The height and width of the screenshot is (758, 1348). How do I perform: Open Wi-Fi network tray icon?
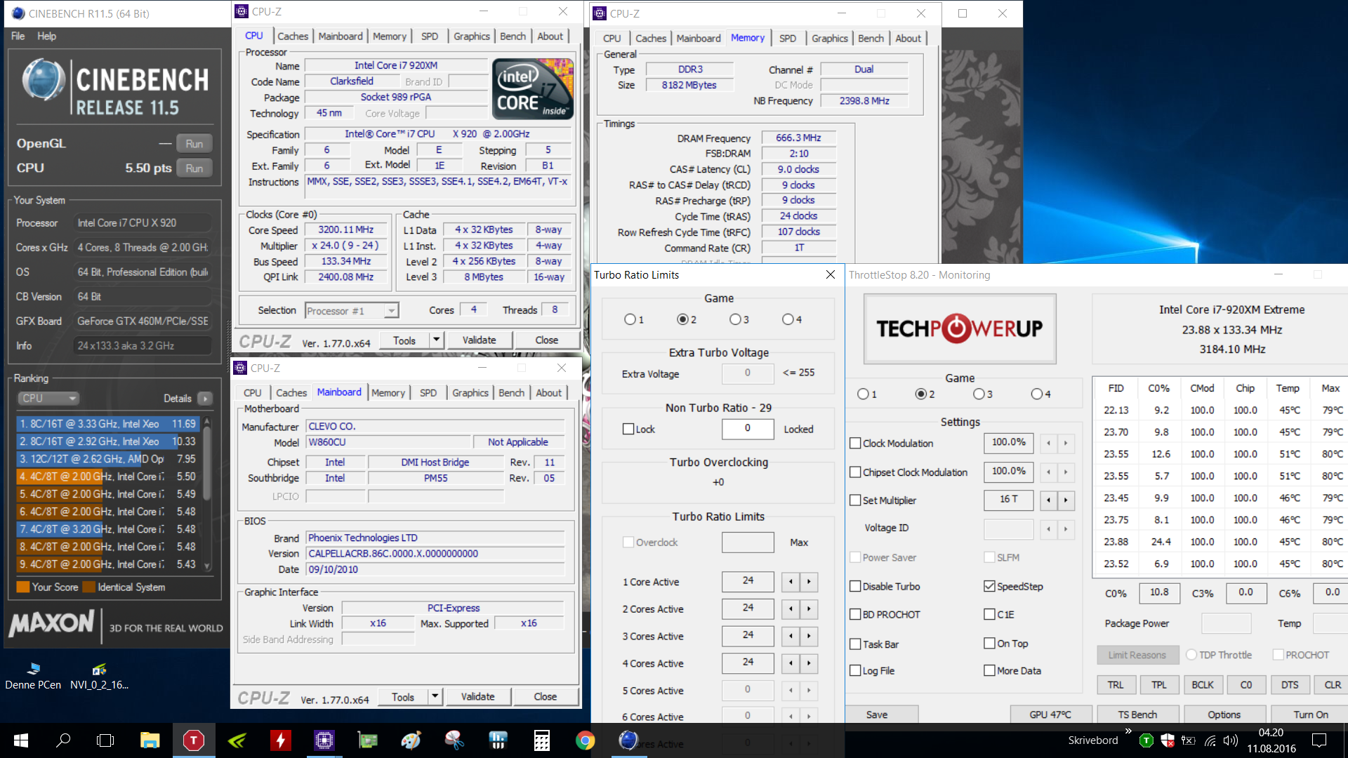coord(1210,740)
